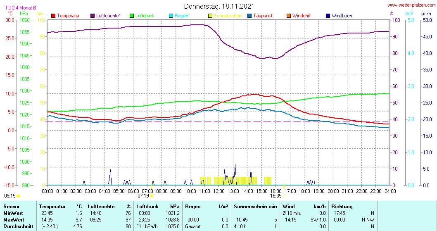The width and height of the screenshot is (437, 231).
Task: Select the minimum temperature value 1.6
Action: click(x=79, y=213)
